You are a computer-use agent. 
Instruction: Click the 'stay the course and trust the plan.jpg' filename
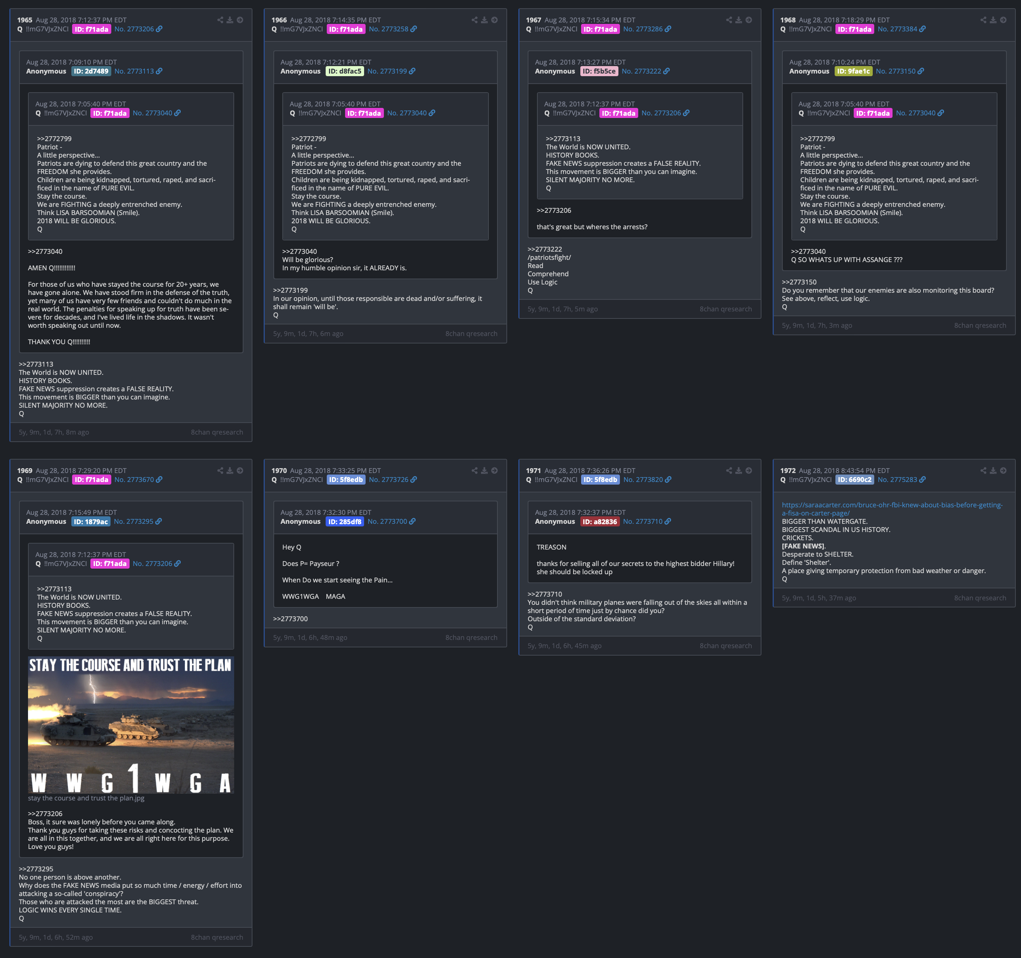(x=86, y=798)
